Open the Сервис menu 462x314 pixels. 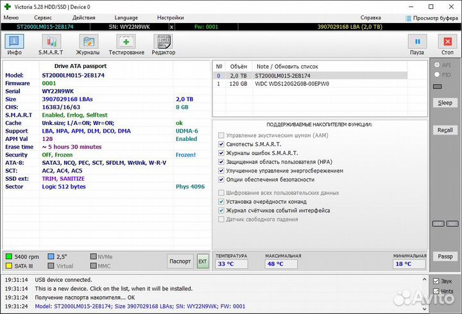tap(44, 18)
